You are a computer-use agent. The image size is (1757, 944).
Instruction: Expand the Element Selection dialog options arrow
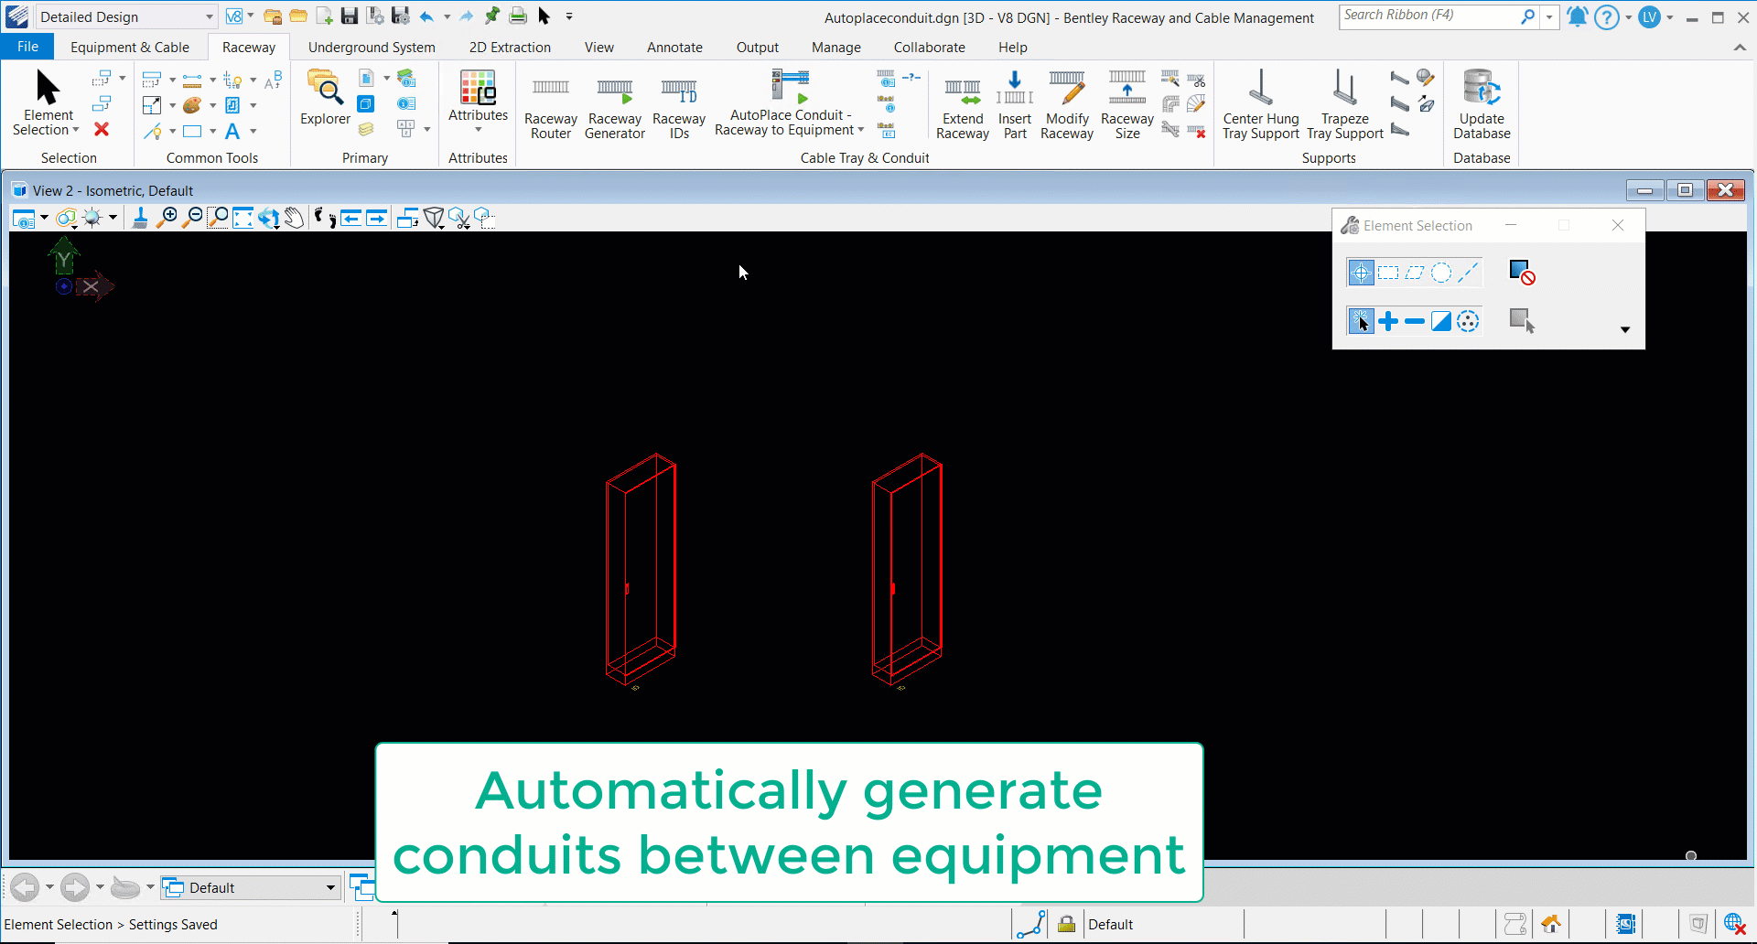(x=1625, y=329)
